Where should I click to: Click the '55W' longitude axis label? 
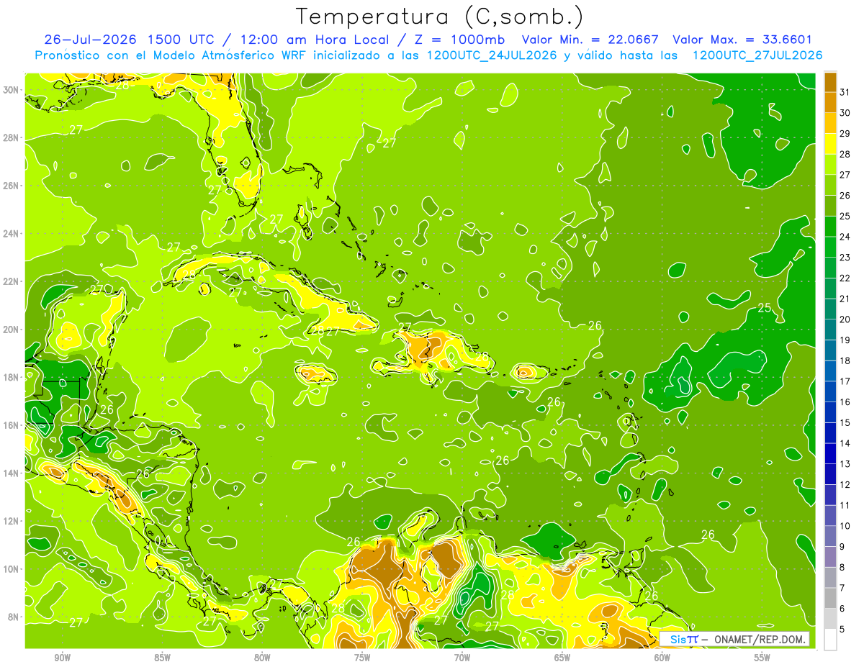pyautogui.click(x=762, y=658)
